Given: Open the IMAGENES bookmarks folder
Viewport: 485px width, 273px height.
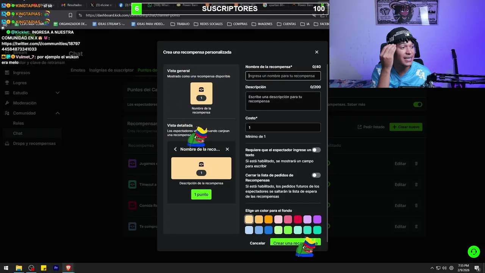Looking at the screenshot, I should (x=262, y=24).
